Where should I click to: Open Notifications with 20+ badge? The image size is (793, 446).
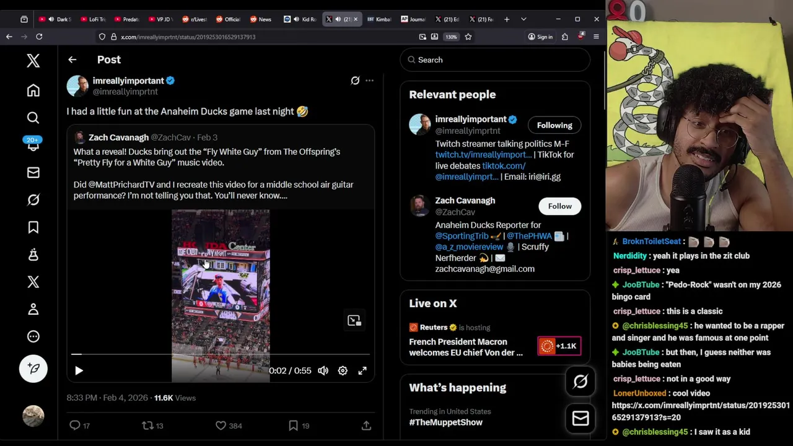(33, 144)
